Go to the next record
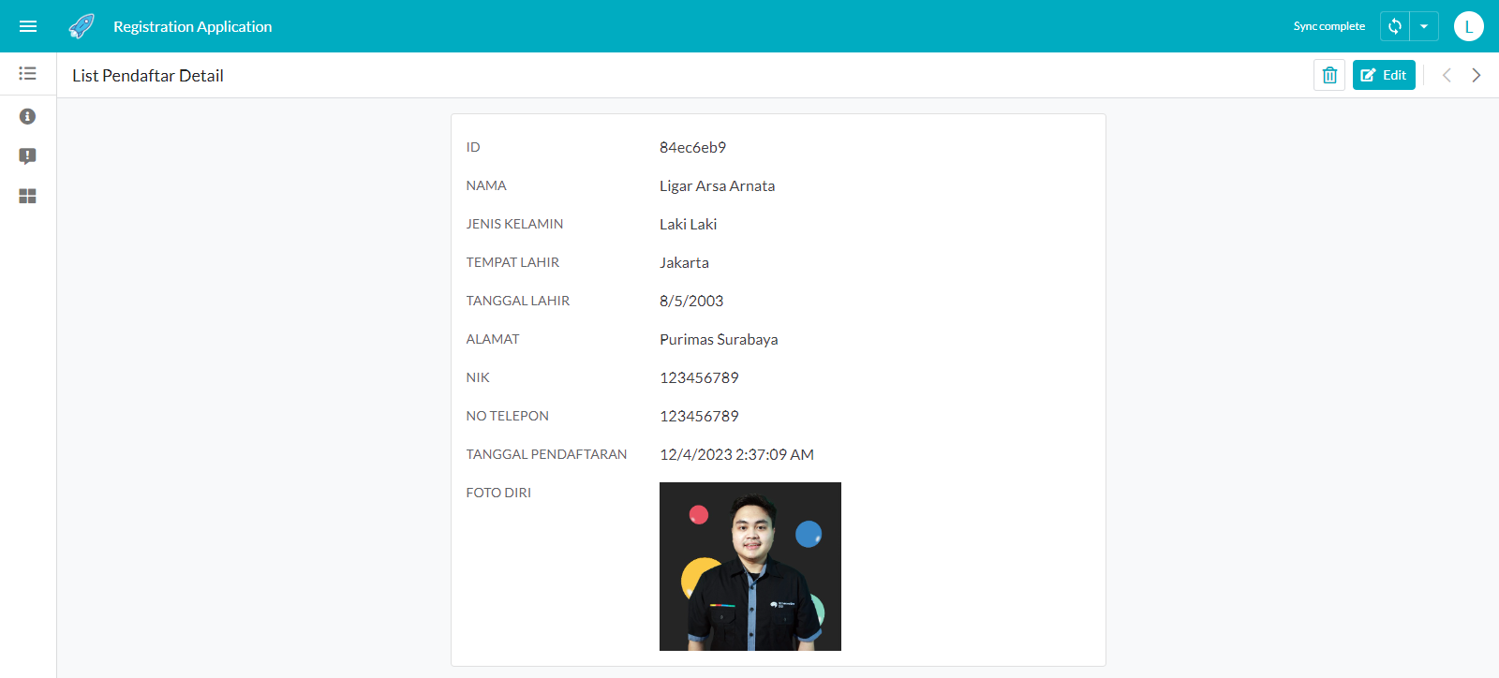This screenshot has height=678, width=1499. pos(1477,75)
